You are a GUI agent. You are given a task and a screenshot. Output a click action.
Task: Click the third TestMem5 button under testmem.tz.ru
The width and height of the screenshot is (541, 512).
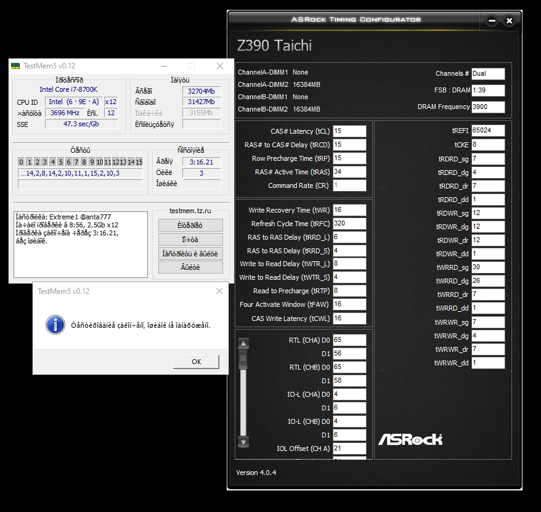(190, 254)
